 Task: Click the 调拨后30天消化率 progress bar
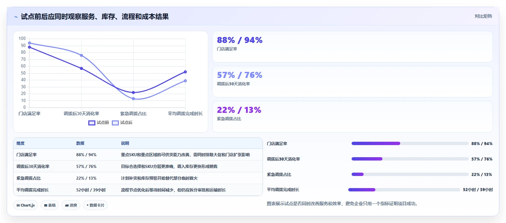[410, 159]
